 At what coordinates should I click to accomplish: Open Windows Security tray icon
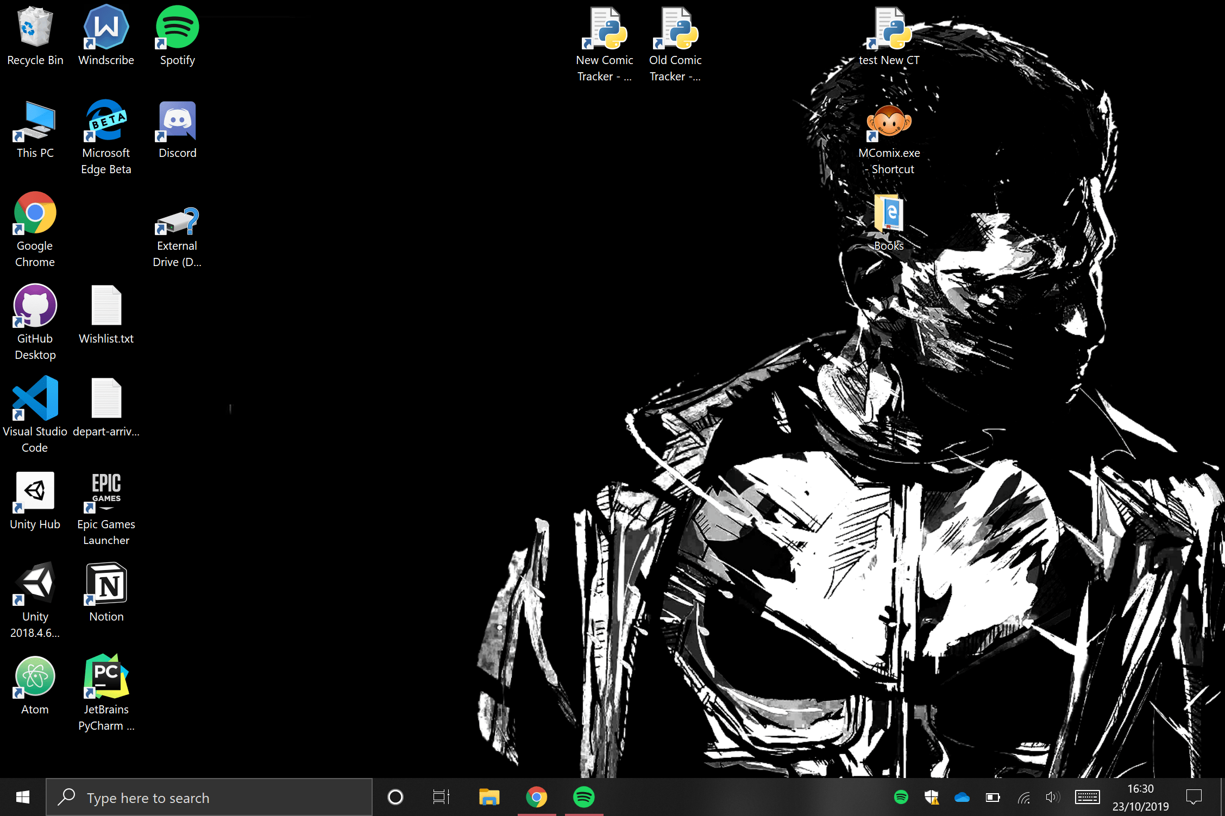[931, 797]
